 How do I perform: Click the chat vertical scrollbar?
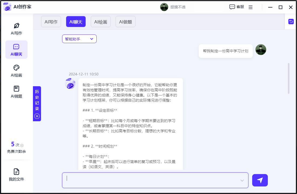[289, 78]
